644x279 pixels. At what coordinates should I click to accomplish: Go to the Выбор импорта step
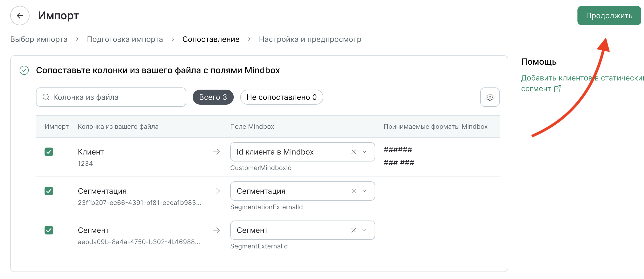(39, 39)
